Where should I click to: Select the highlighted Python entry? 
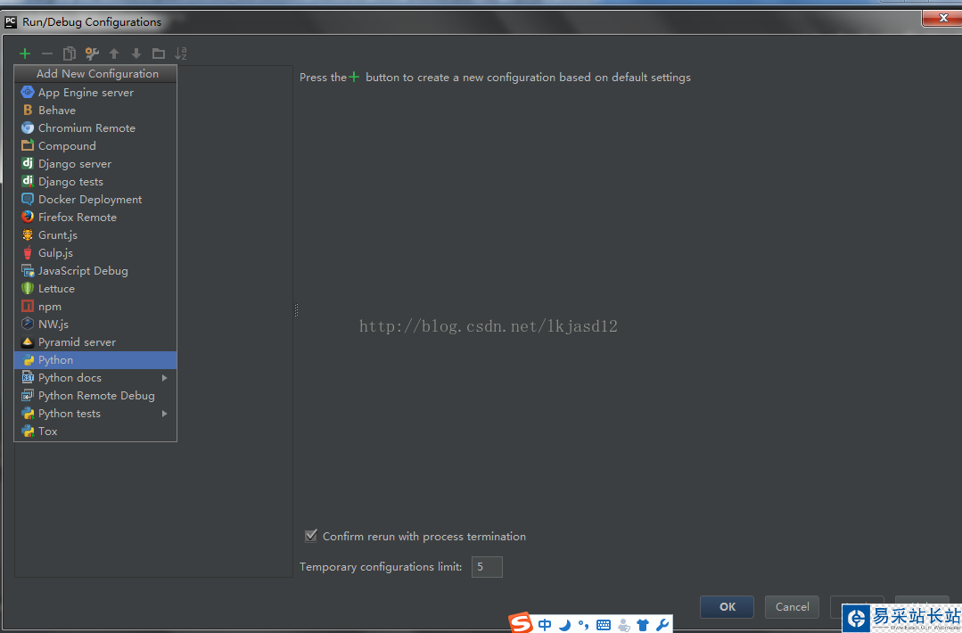(x=95, y=360)
